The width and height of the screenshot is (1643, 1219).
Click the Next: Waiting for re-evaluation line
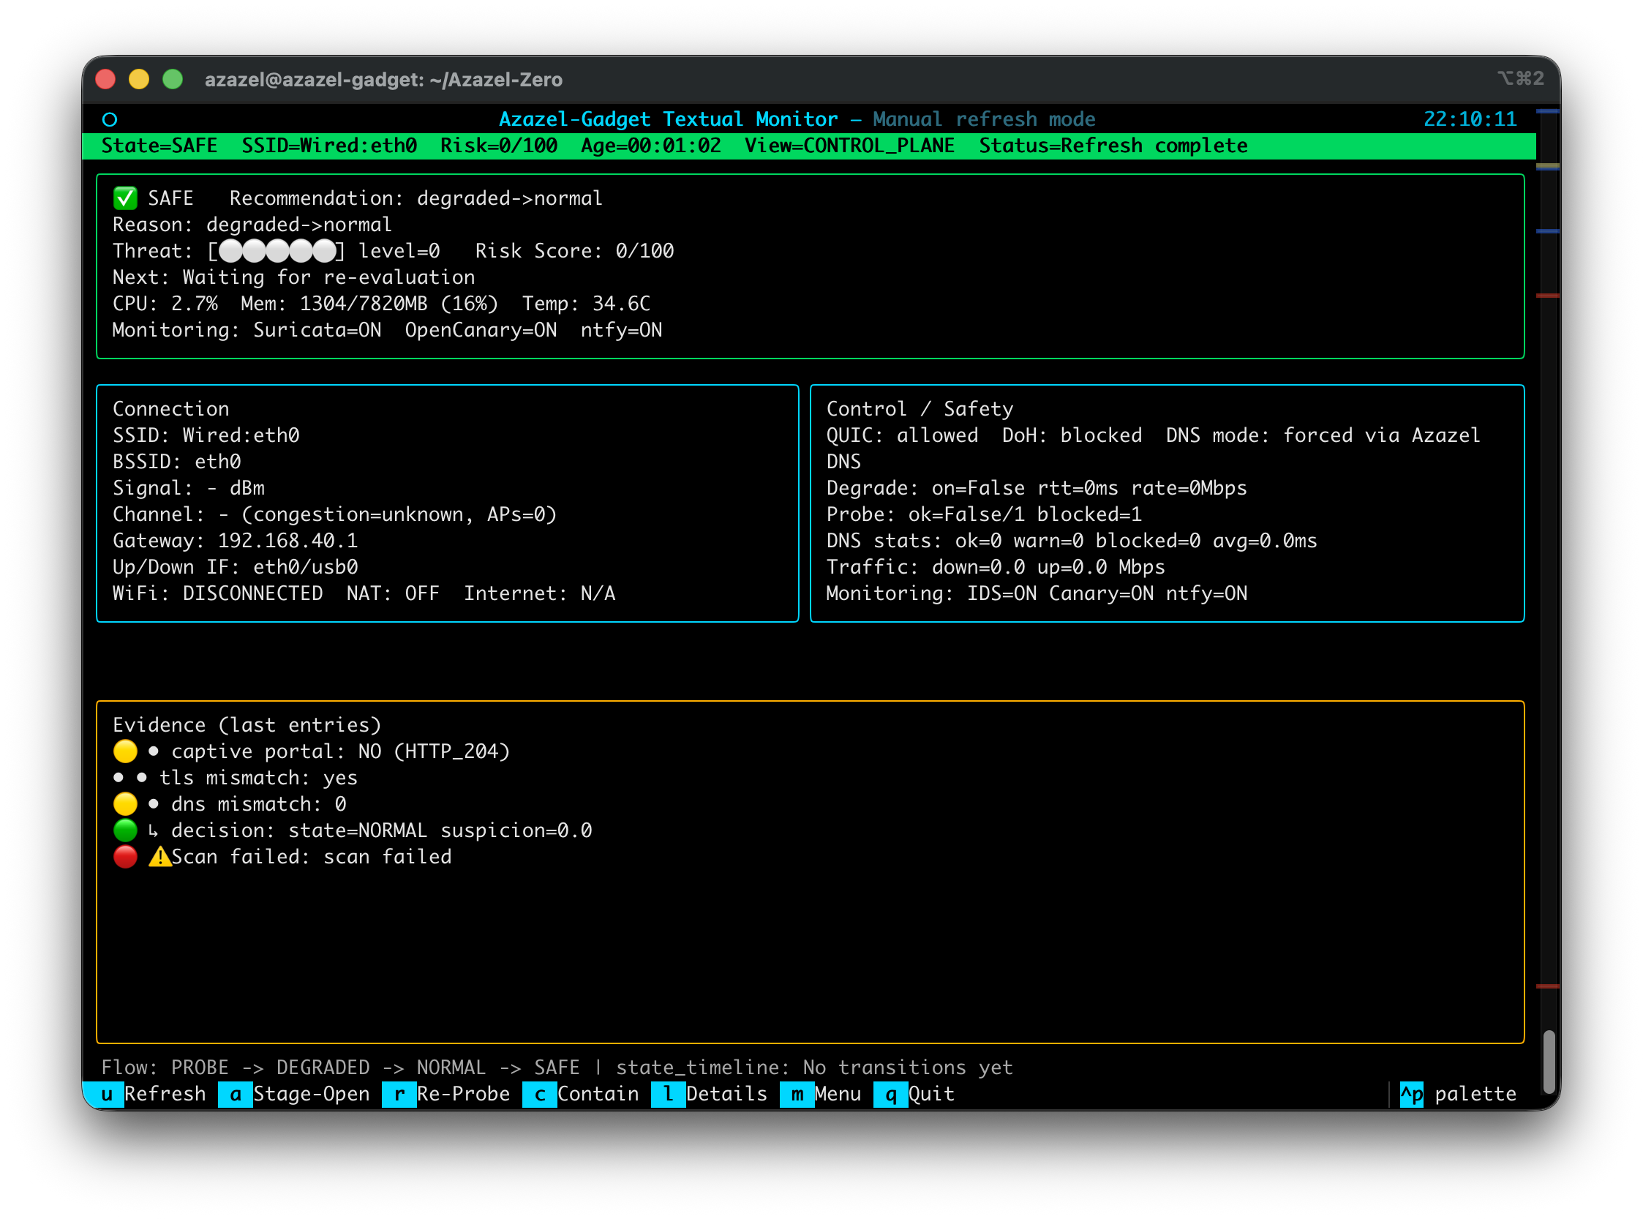pos(293,277)
